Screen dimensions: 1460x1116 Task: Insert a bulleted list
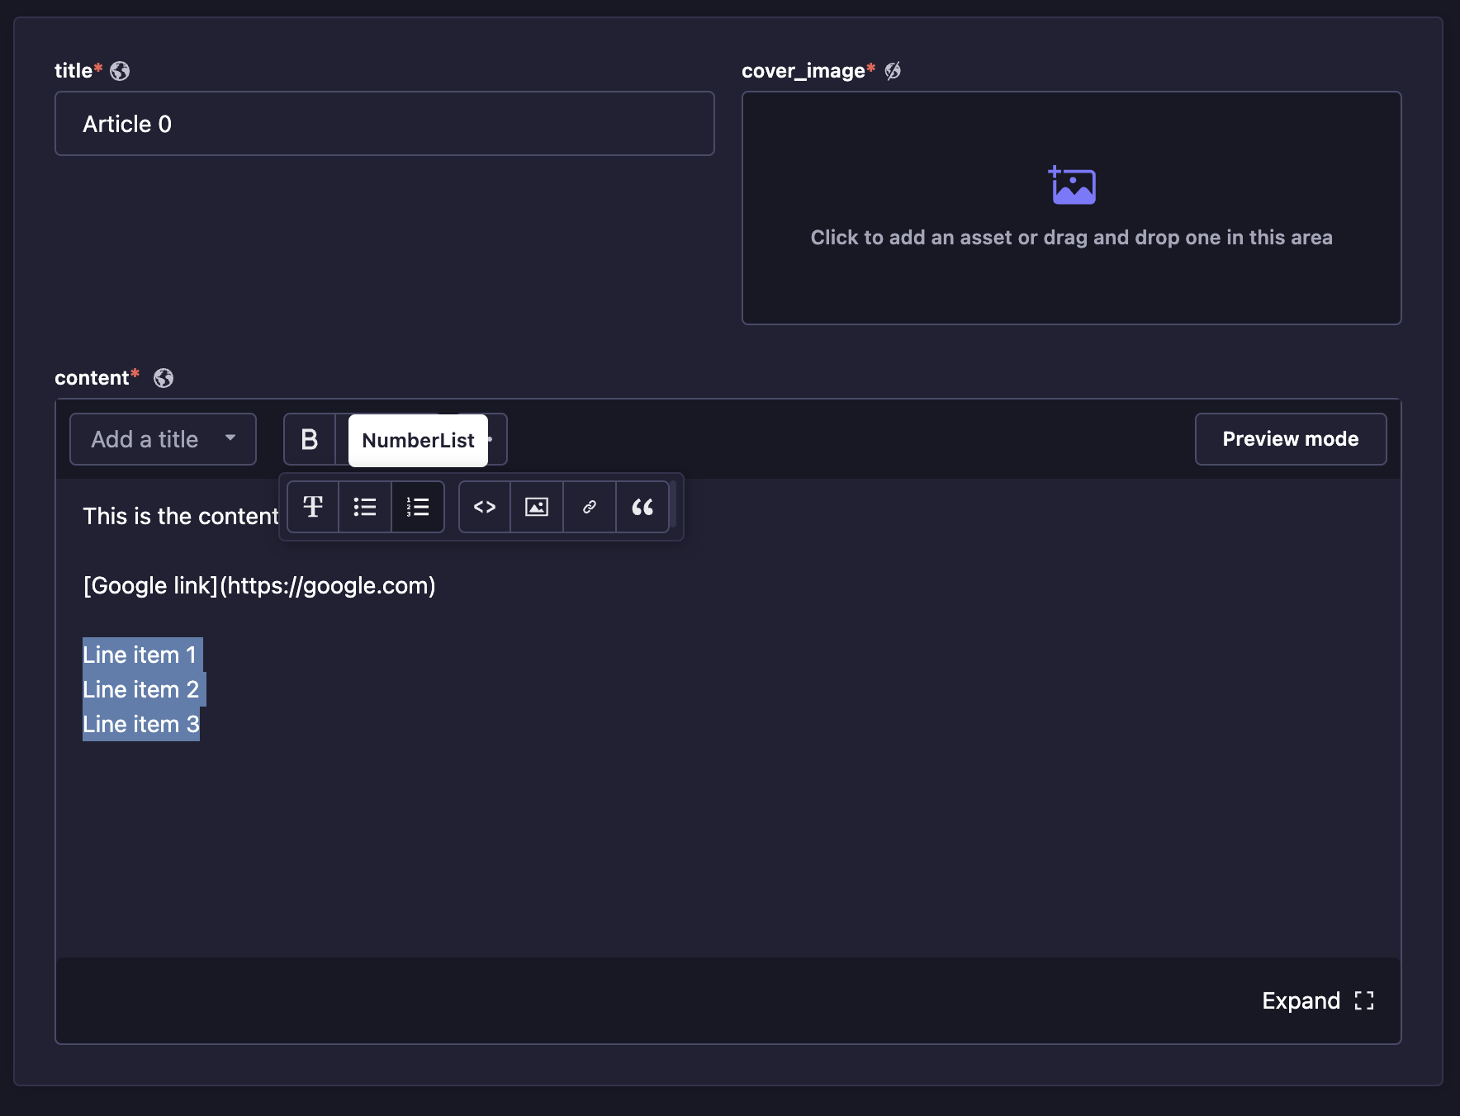(364, 507)
